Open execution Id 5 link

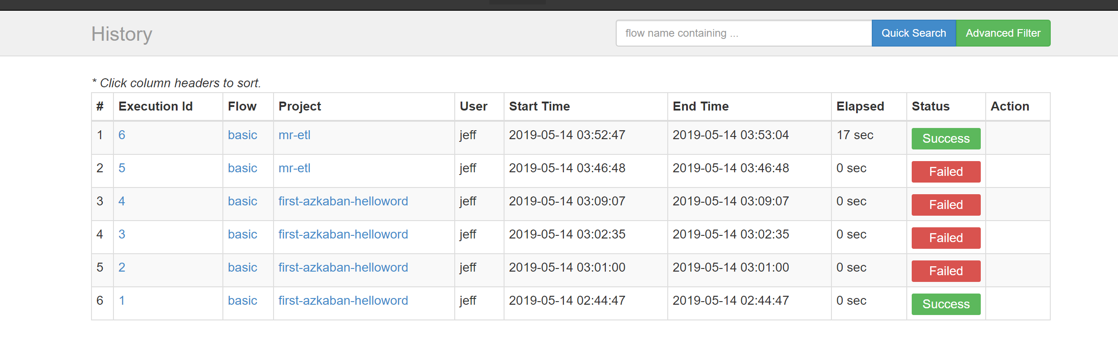click(x=122, y=168)
